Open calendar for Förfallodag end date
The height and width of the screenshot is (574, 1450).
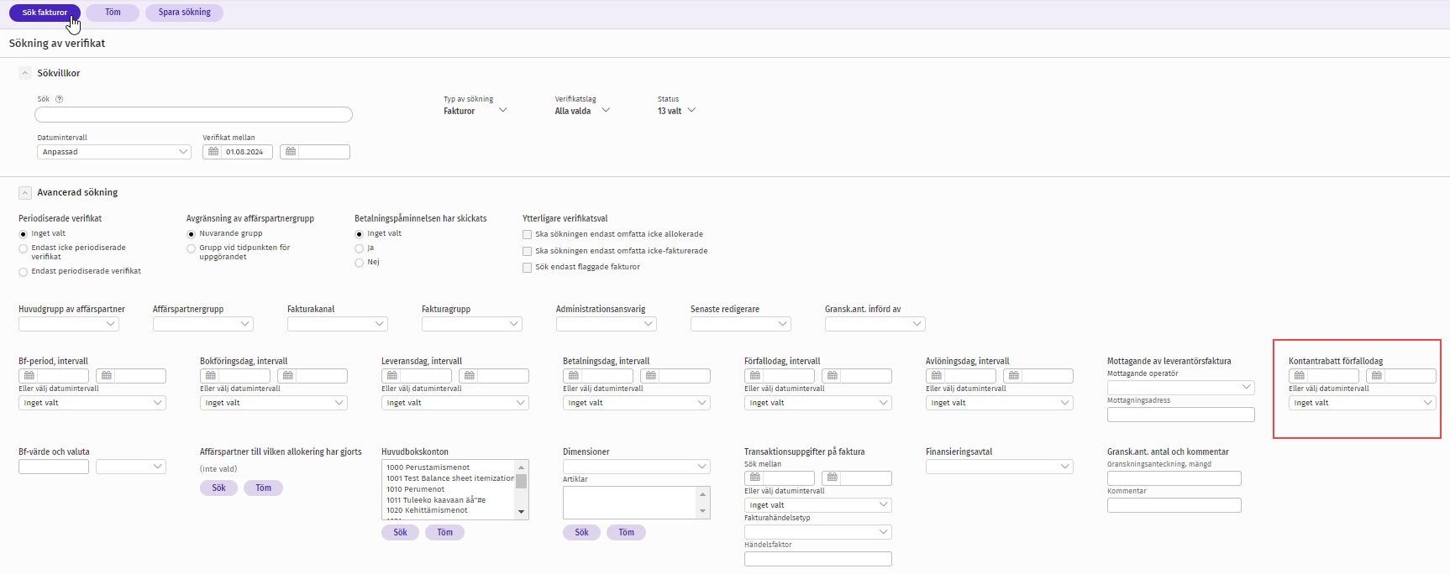[x=833, y=376]
